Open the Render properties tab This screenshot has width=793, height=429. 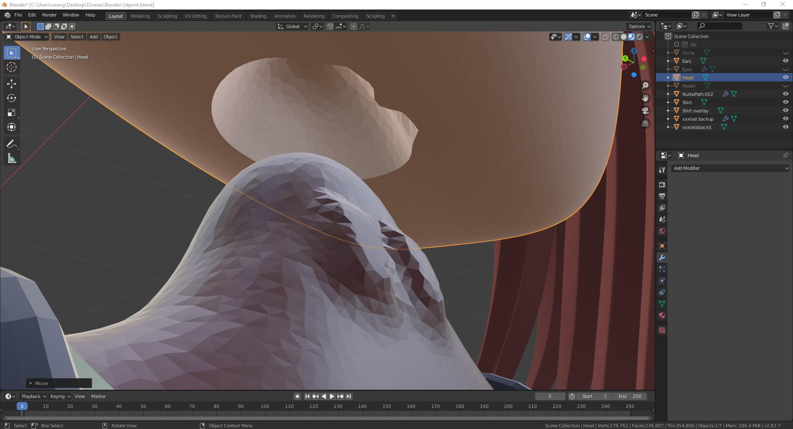[x=662, y=184]
